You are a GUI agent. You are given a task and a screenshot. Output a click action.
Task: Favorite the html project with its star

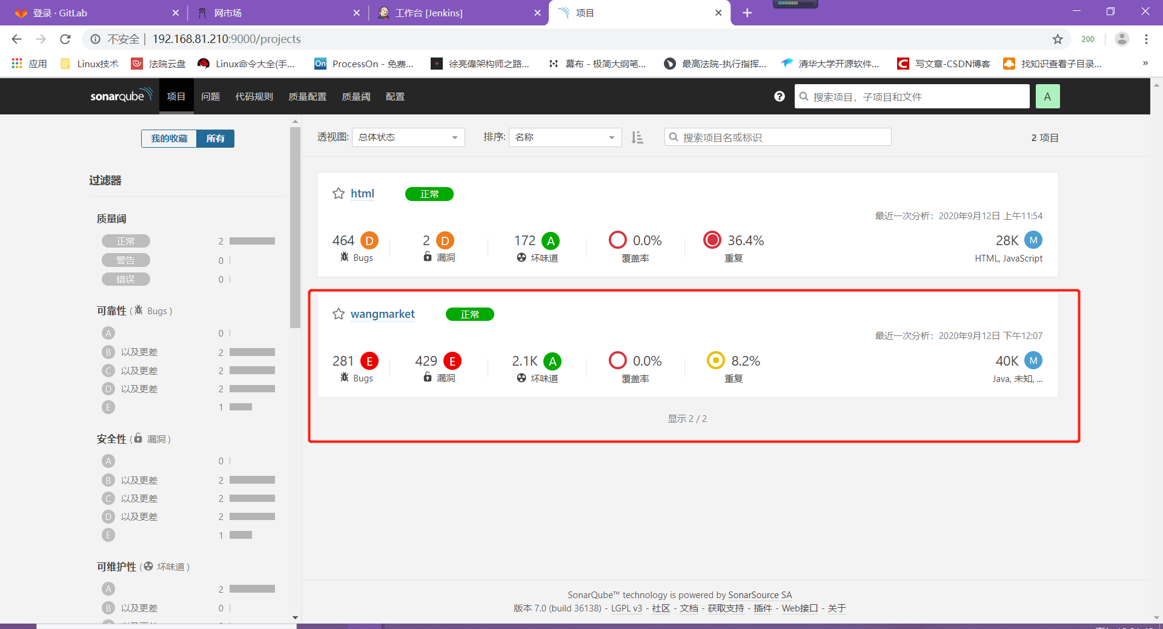[x=339, y=194]
